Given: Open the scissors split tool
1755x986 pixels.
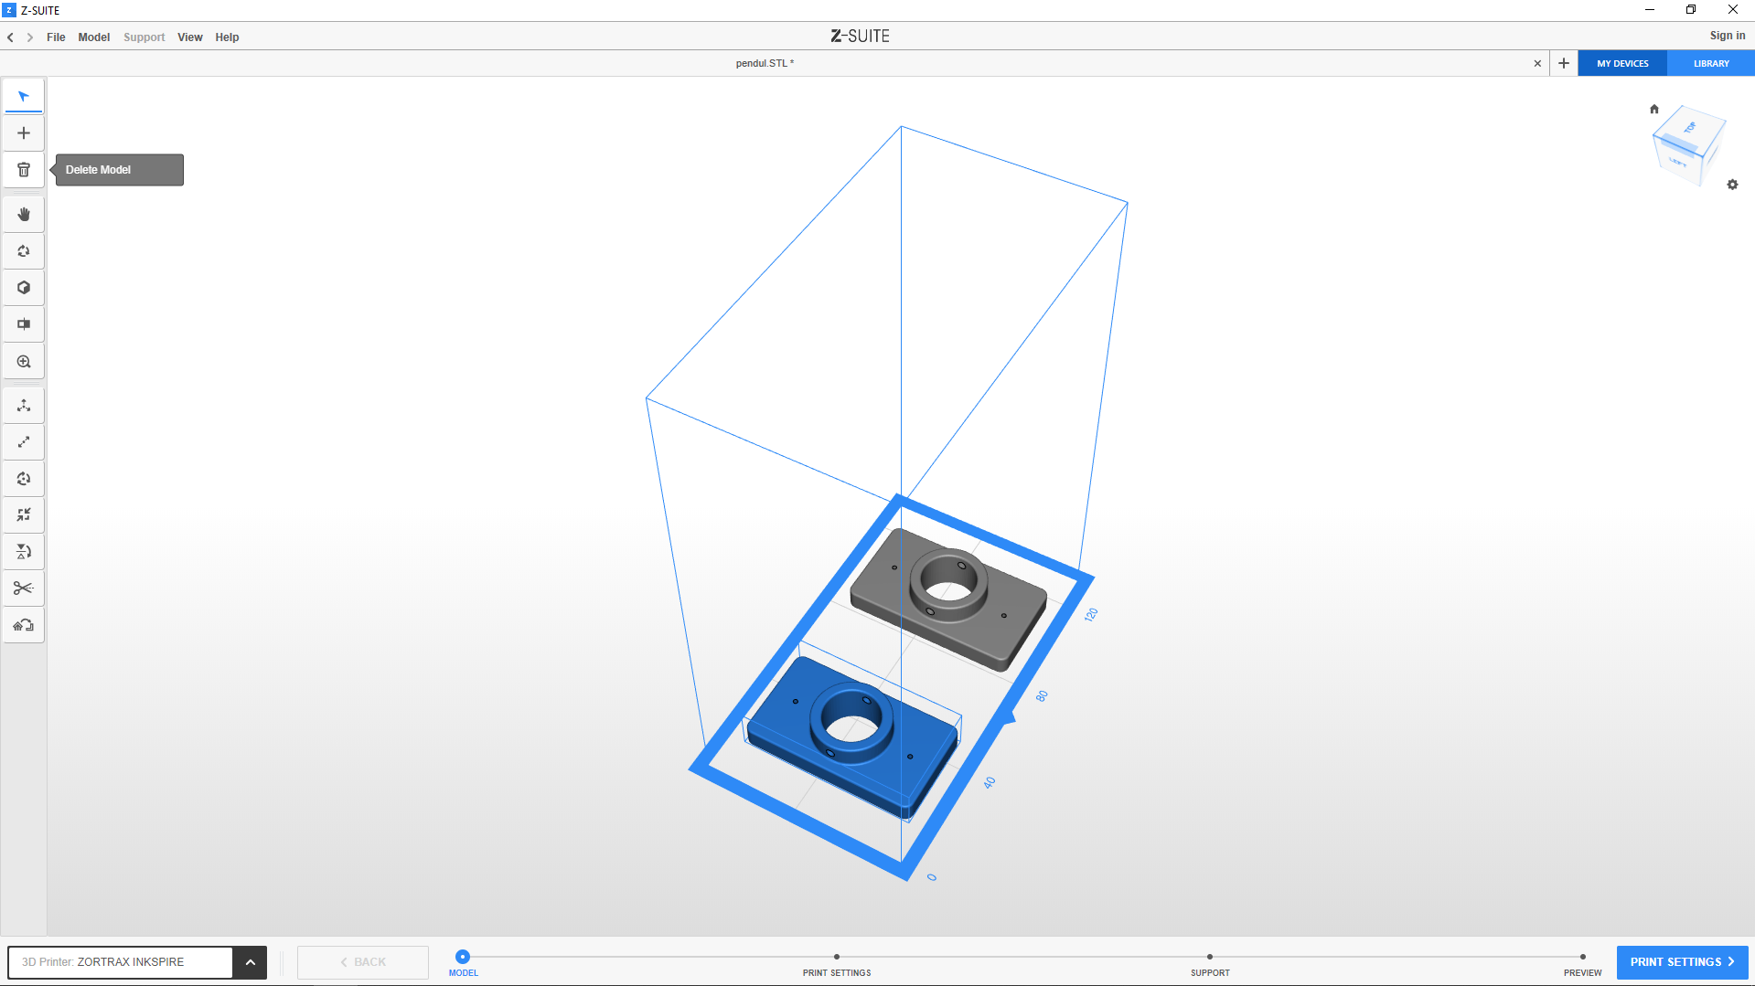Looking at the screenshot, I should click(x=24, y=588).
